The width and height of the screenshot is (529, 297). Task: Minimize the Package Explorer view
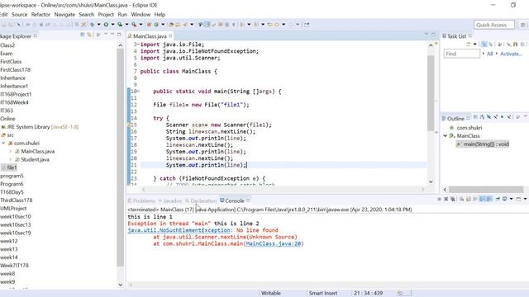(x=112, y=35)
